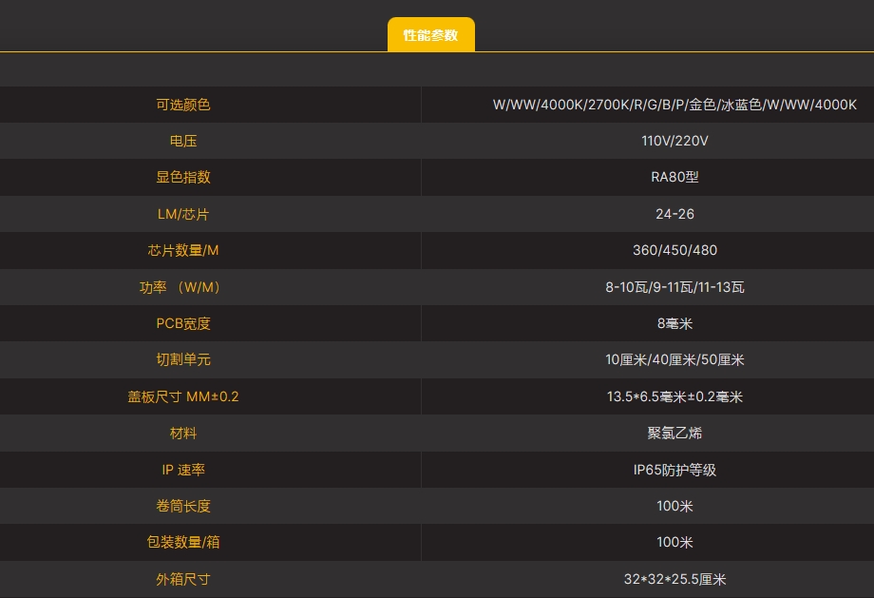Image resolution: width=874 pixels, height=598 pixels.
Task: Select the 110V/220V voltage value
Action: pos(674,141)
